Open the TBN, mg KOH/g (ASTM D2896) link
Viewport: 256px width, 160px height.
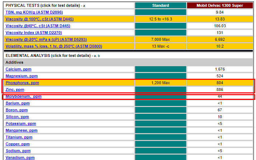pos(34,12)
